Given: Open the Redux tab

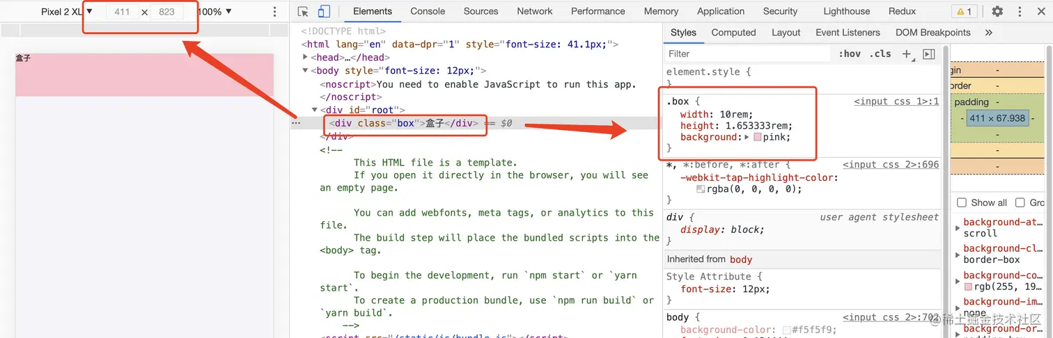Looking at the screenshot, I should point(902,11).
